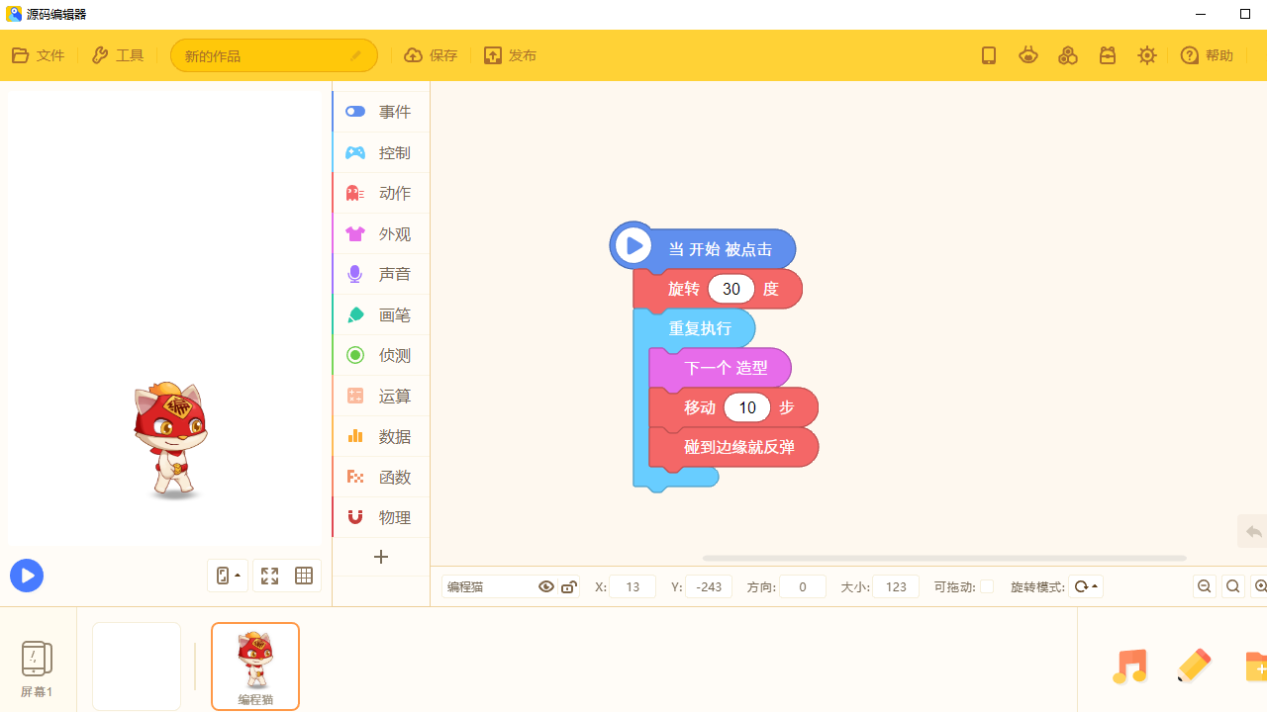The width and height of the screenshot is (1267, 712).
Task: Lock the 编程猫 sprite
Action: click(568, 586)
